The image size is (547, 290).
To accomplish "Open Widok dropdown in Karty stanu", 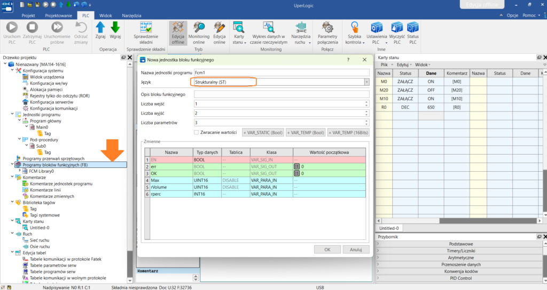I will click(423, 65).
